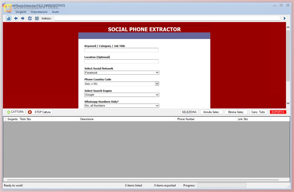Stop capture with STOP Cattura
The height and width of the screenshot is (192, 294).
(39, 112)
